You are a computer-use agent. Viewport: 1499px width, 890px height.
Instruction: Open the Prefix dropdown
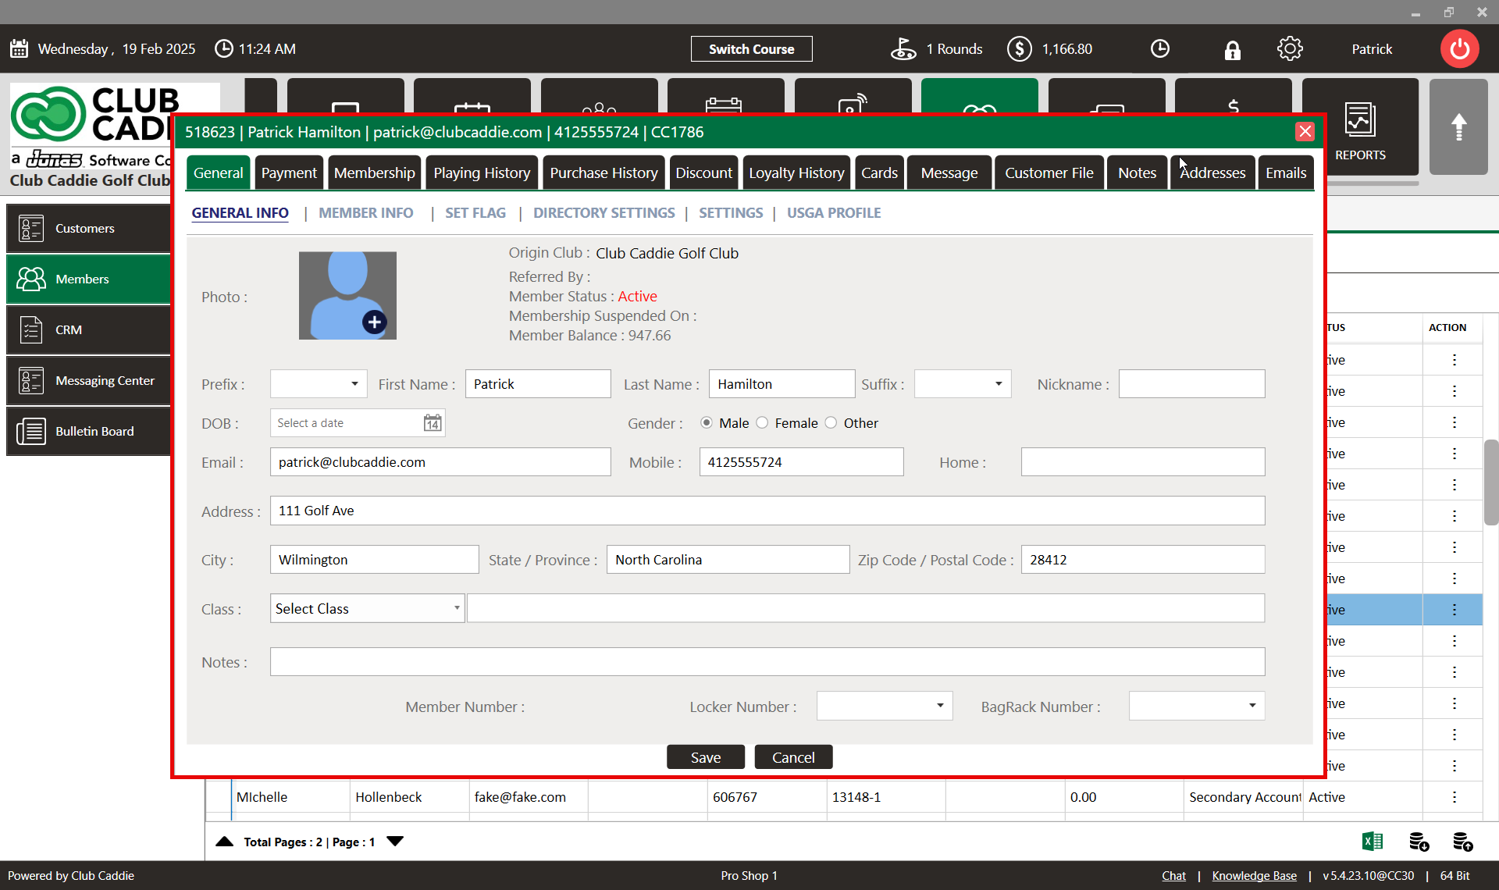[319, 384]
